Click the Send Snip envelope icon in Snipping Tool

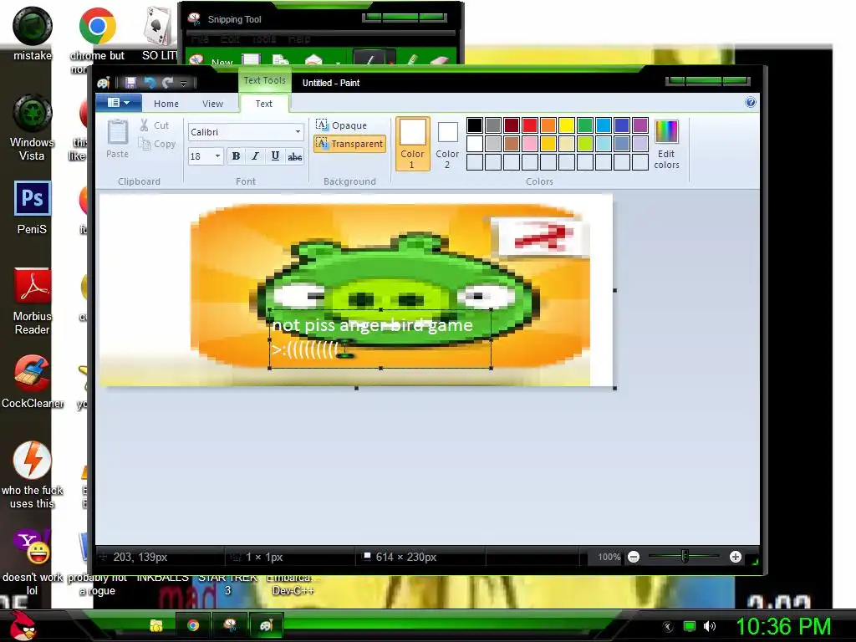(x=314, y=60)
